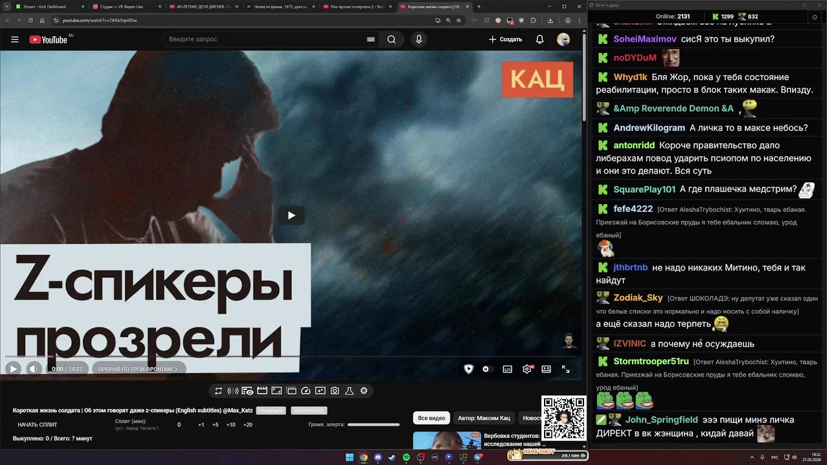The image size is (827, 465).
Task: Add +5 minutes to split
Action: click(x=215, y=424)
